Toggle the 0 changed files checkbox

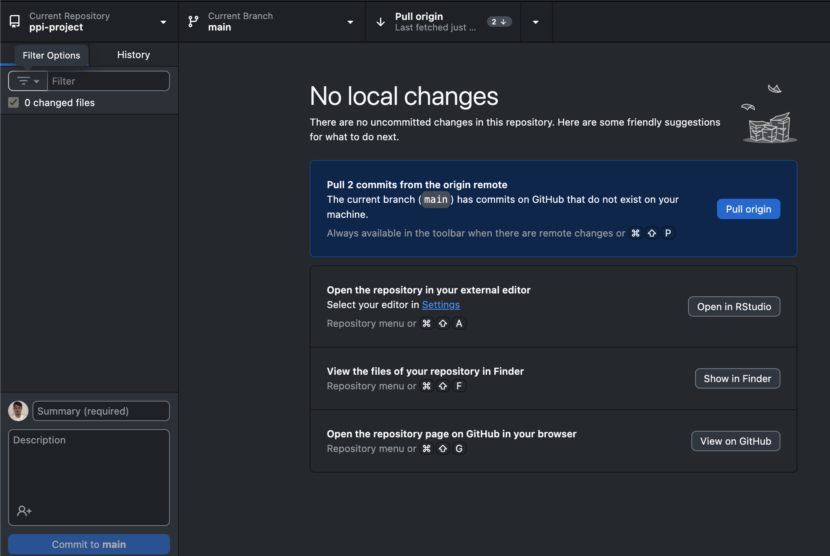(14, 102)
